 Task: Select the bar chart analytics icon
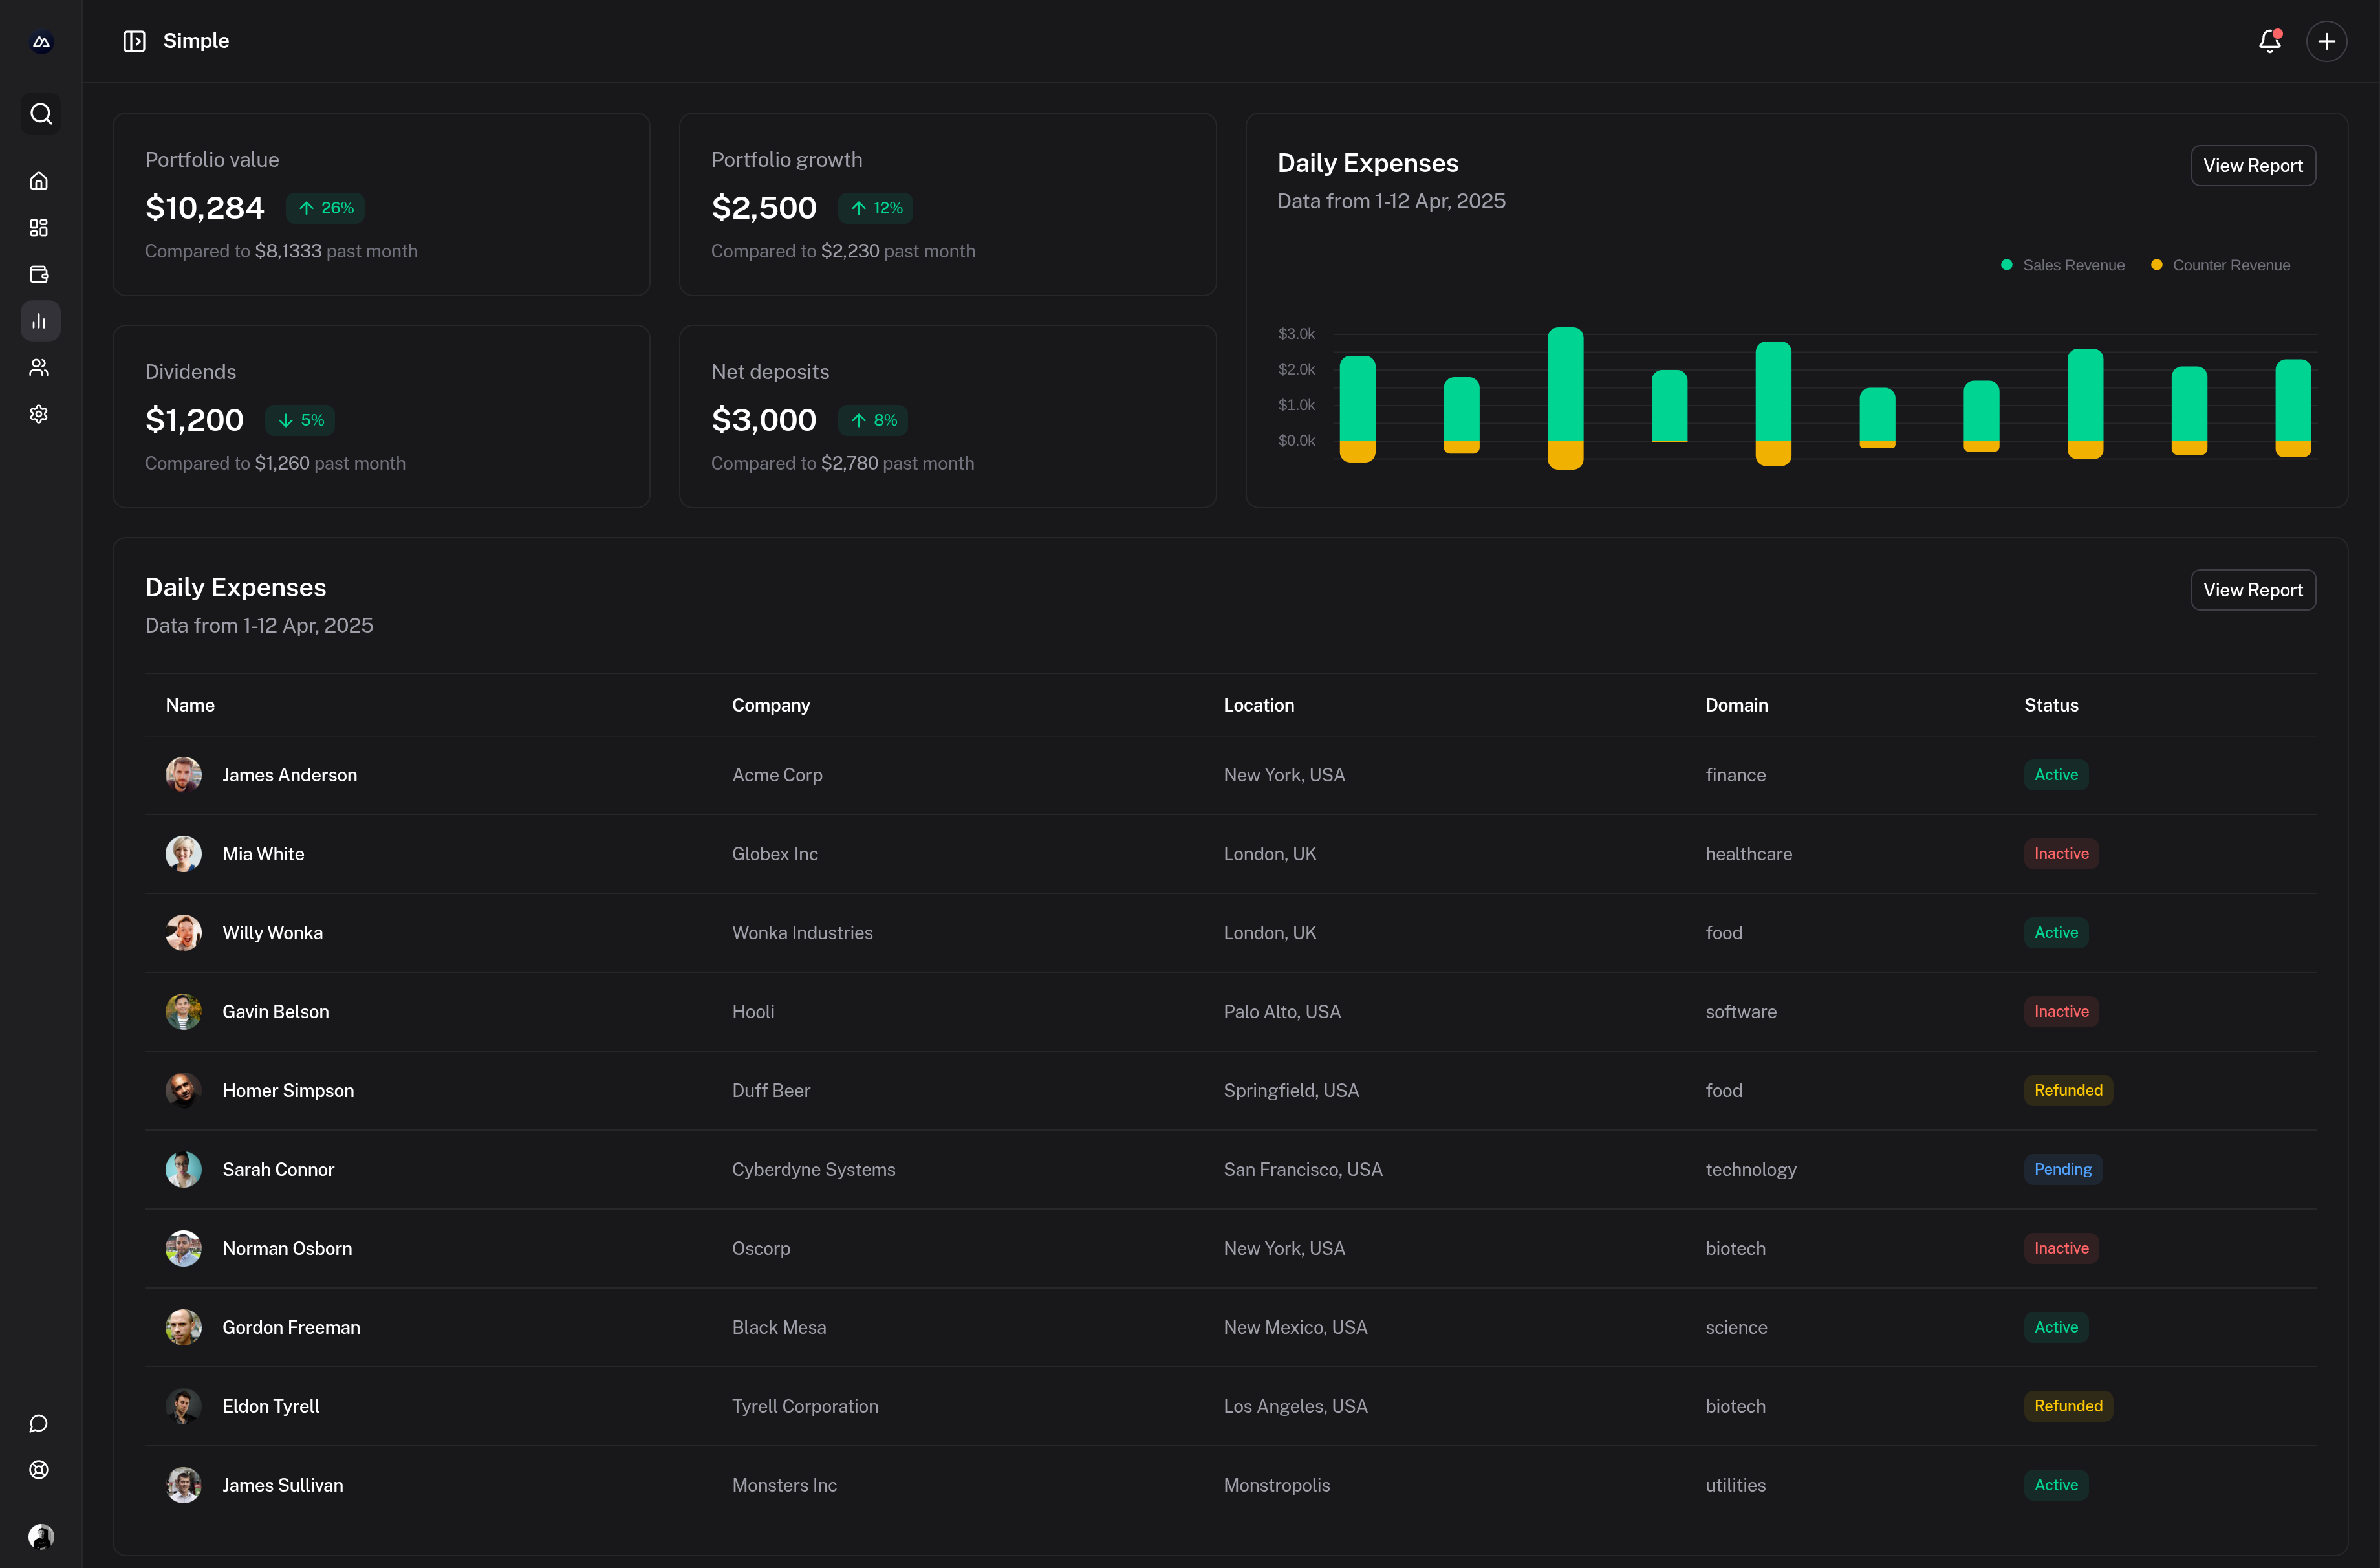(x=39, y=321)
